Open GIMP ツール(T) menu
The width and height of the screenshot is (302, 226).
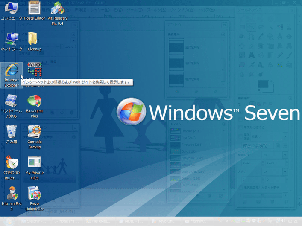click(x=135, y=10)
